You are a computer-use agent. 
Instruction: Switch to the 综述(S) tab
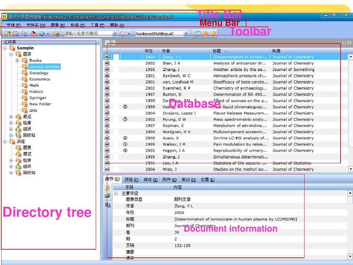(150, 180)
